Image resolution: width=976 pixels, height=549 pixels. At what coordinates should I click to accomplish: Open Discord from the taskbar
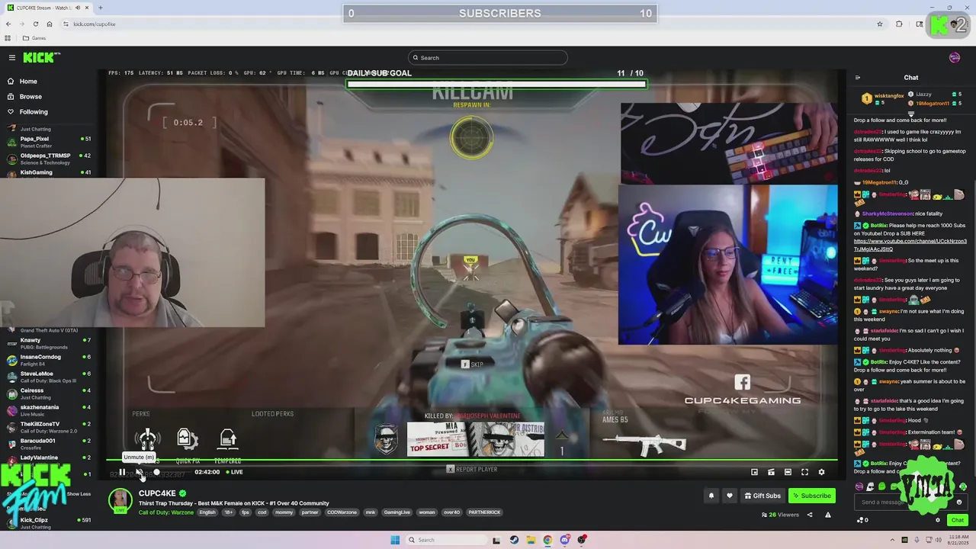tap(564, 540)
